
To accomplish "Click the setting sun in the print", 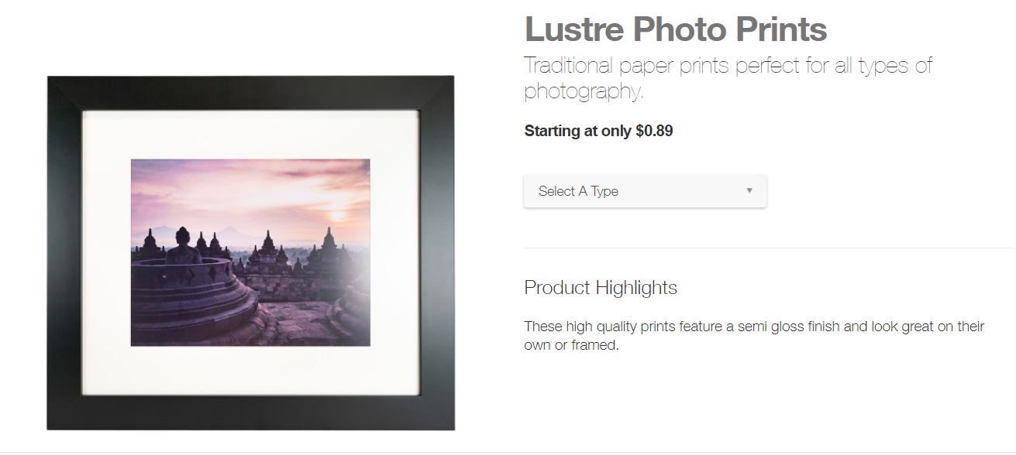I will [339, 216].
